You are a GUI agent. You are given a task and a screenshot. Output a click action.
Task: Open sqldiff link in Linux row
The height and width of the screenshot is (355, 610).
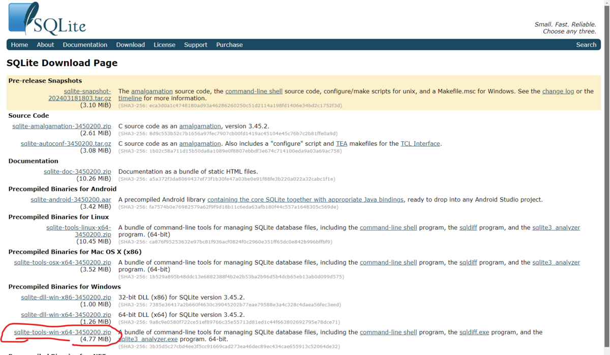[468, 228]
